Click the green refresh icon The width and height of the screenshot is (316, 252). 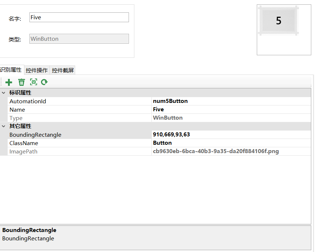[44, 82]
